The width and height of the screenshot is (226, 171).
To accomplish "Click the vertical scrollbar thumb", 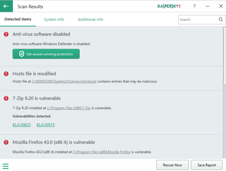I will (x=225, y=56).
